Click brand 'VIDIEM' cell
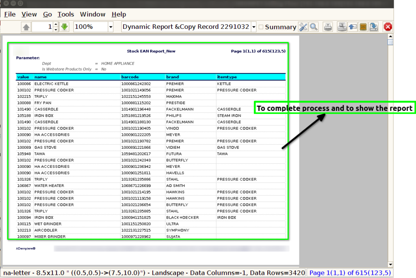416x278 pixels. tap(173, 148)
